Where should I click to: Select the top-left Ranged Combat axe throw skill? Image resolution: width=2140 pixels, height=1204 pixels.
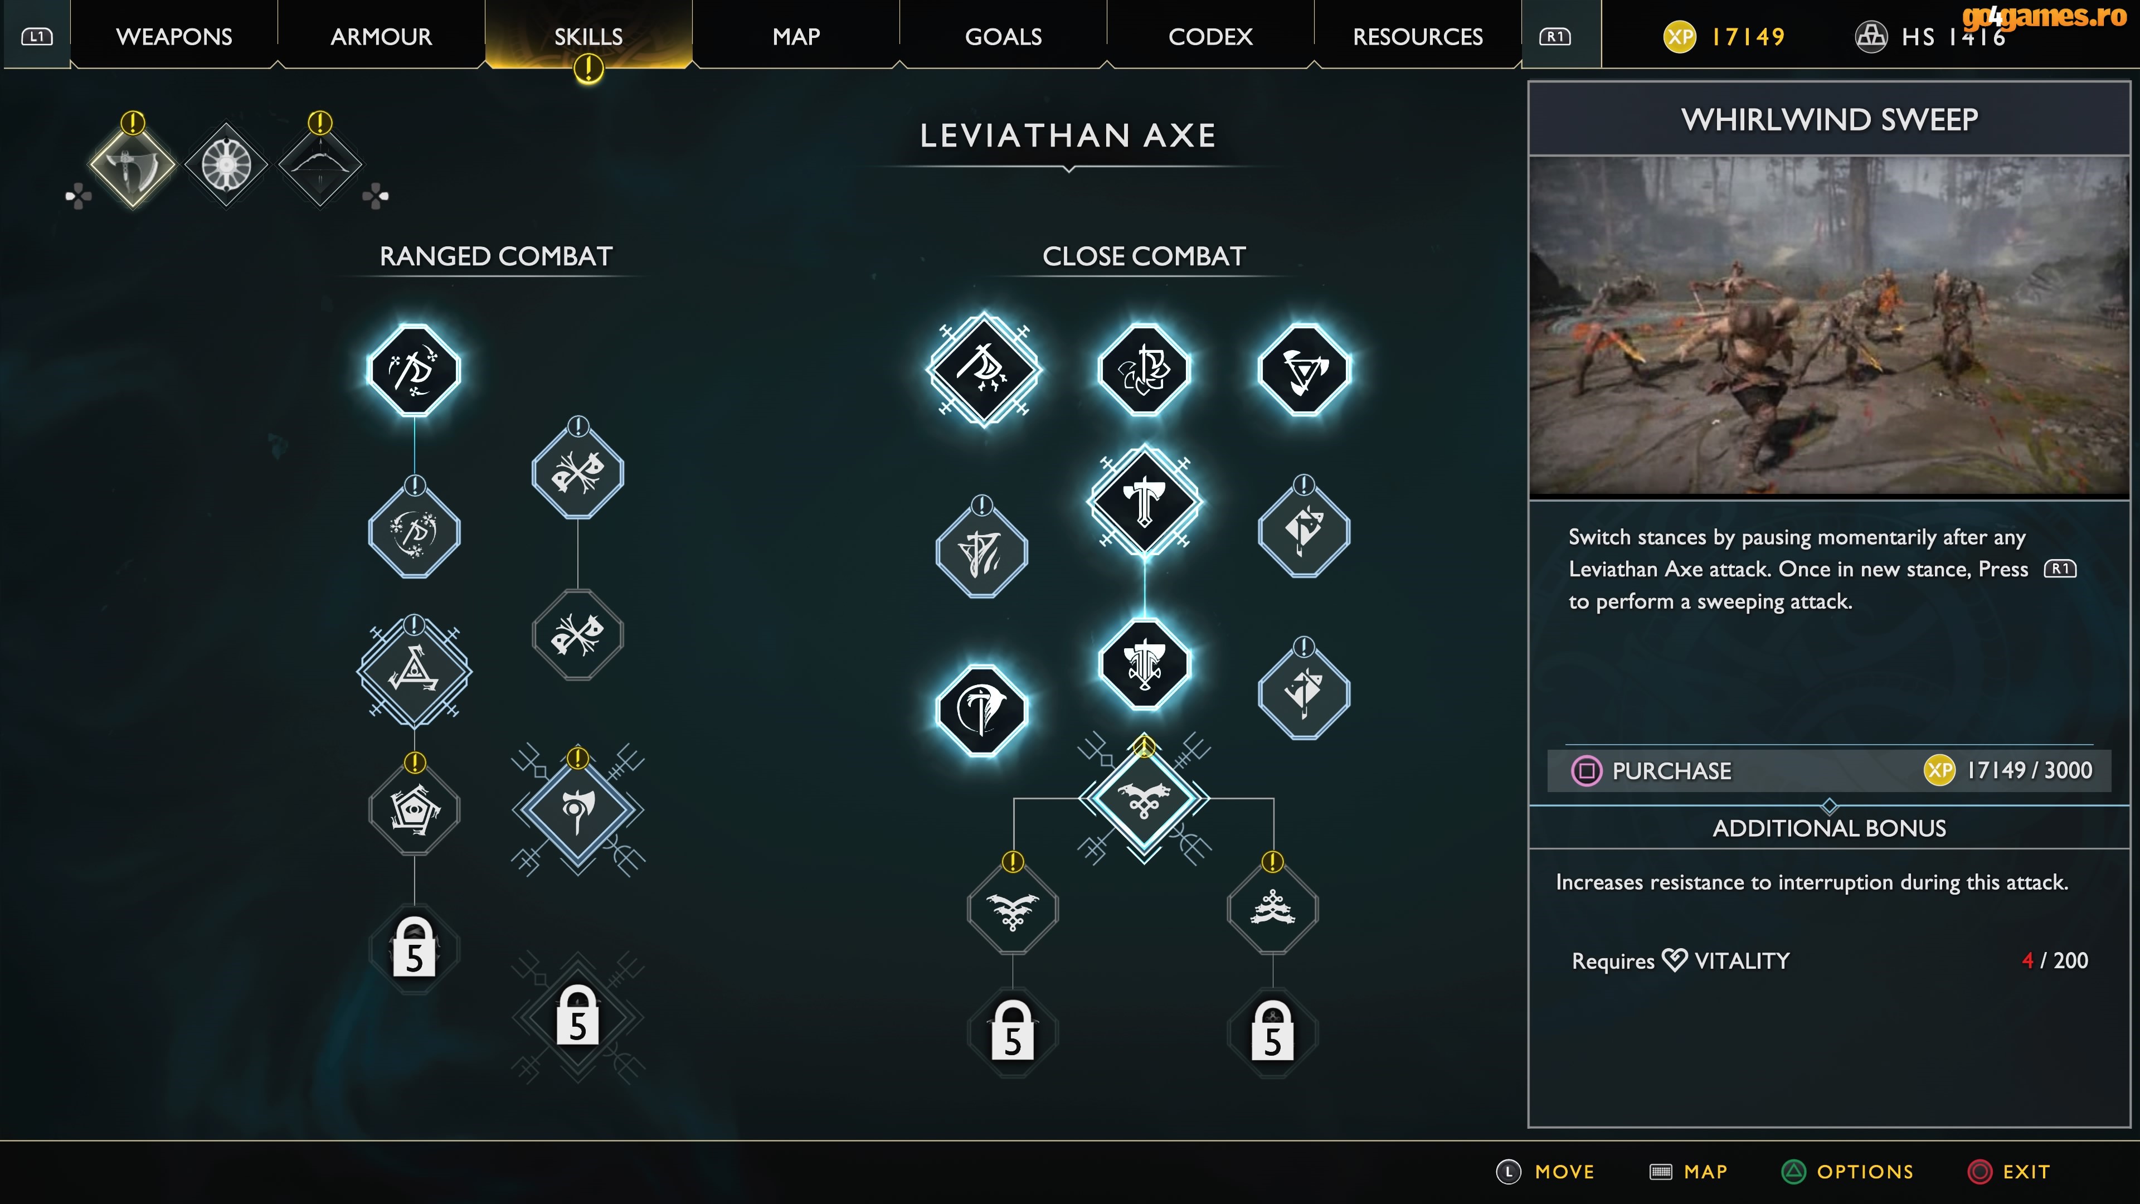click(414, 370)
